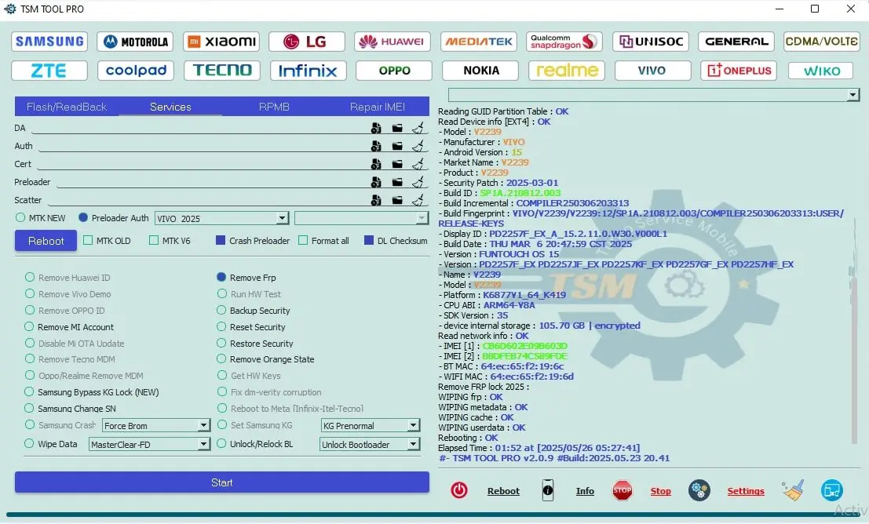Image resolution: width=869 pixels, height=524 pixels.
Task: Click the Start button
Action: [x=221, y=482]
